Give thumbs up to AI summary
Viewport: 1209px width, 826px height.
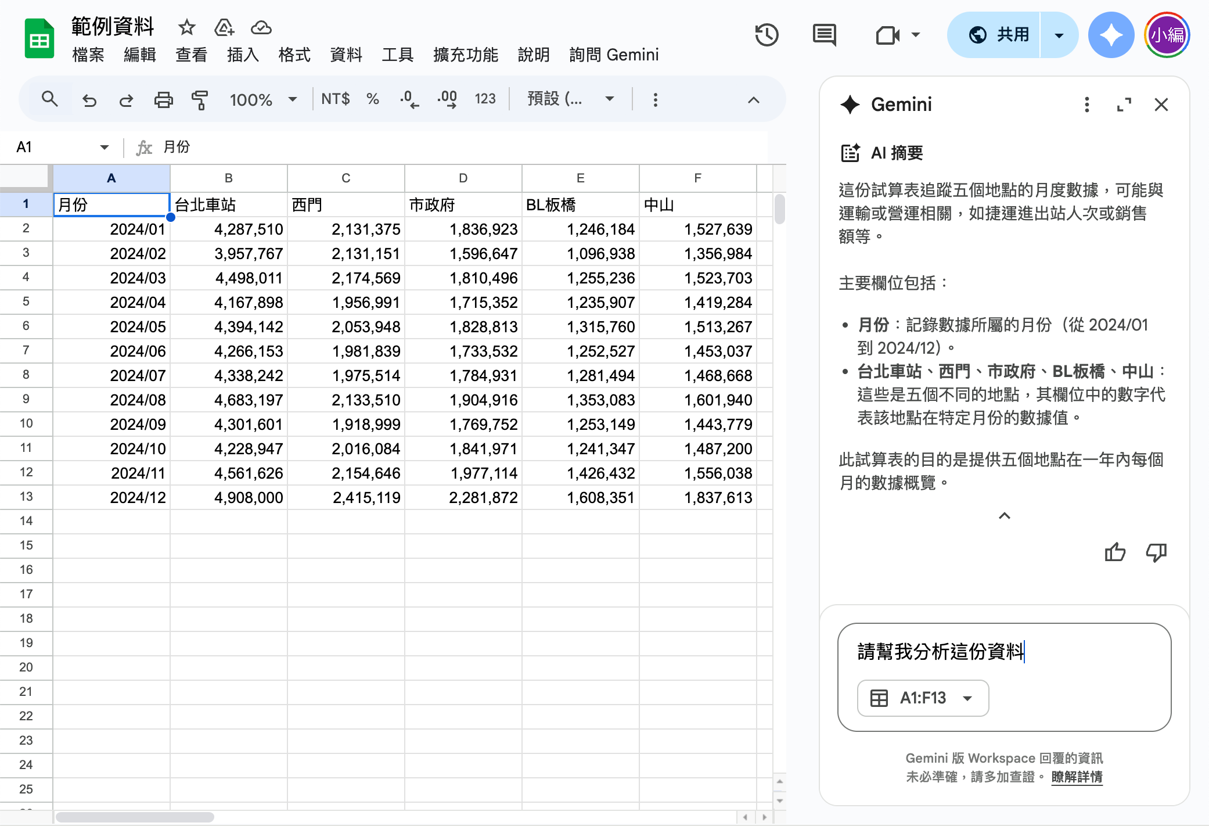click(1114, 552)
